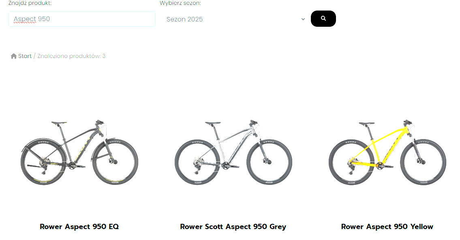Click the Wybierz sezon label

tap(180, 3)
